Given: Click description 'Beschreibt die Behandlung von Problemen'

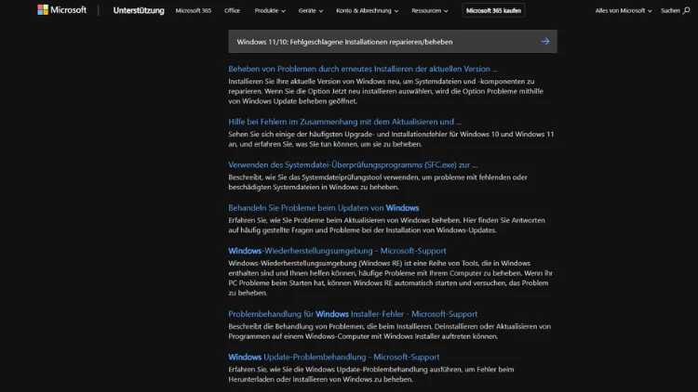Looking at the screenshot, I should [390, 332].
